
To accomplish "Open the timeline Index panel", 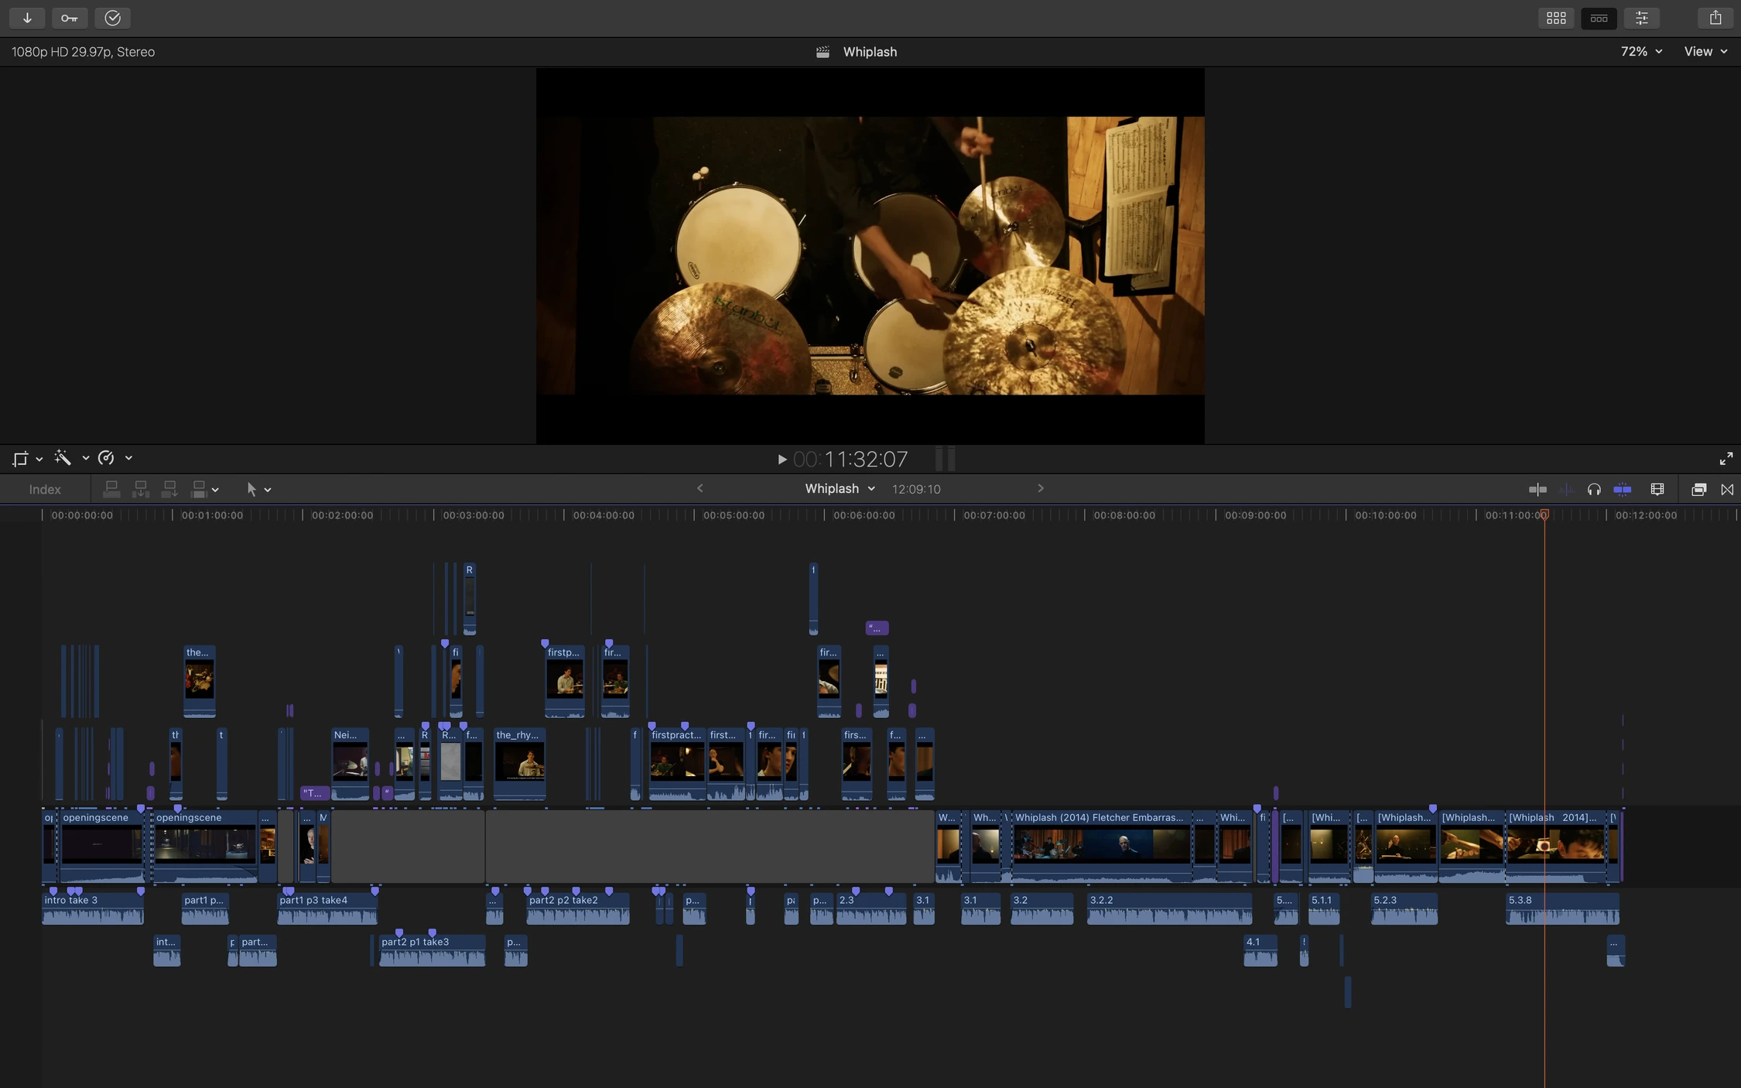I will point(45,489).
